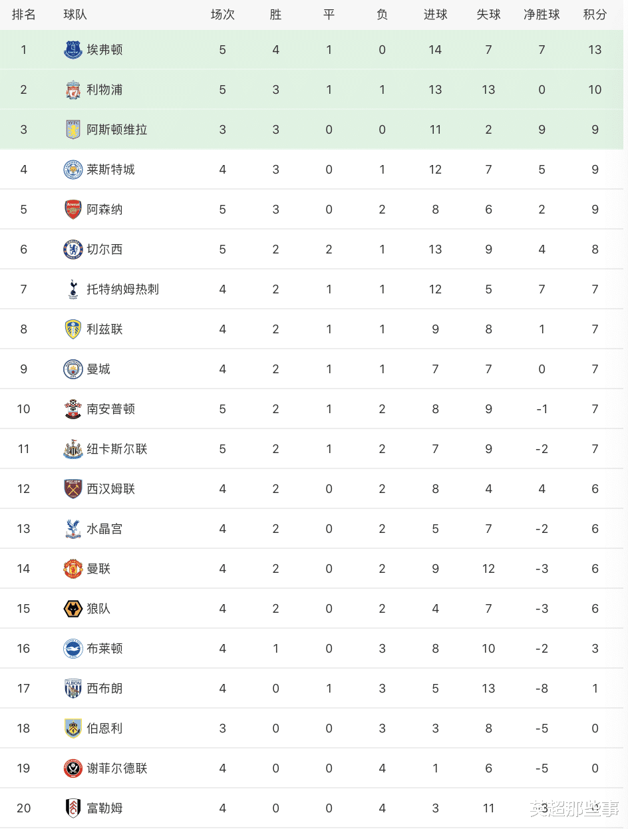Click the Wolves crest icon
628x829 pixels.
[x=73, y=609]
